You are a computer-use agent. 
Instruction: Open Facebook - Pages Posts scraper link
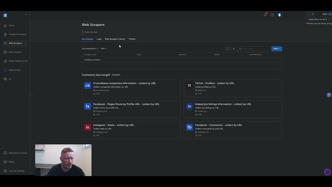pyautogui.click(x=126, y=104)
